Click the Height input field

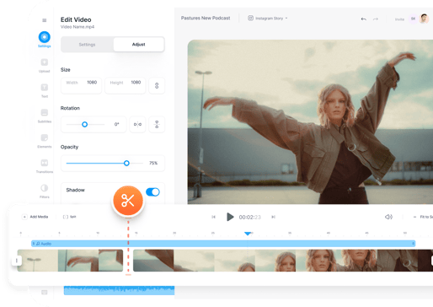click(x=126, y=85)
